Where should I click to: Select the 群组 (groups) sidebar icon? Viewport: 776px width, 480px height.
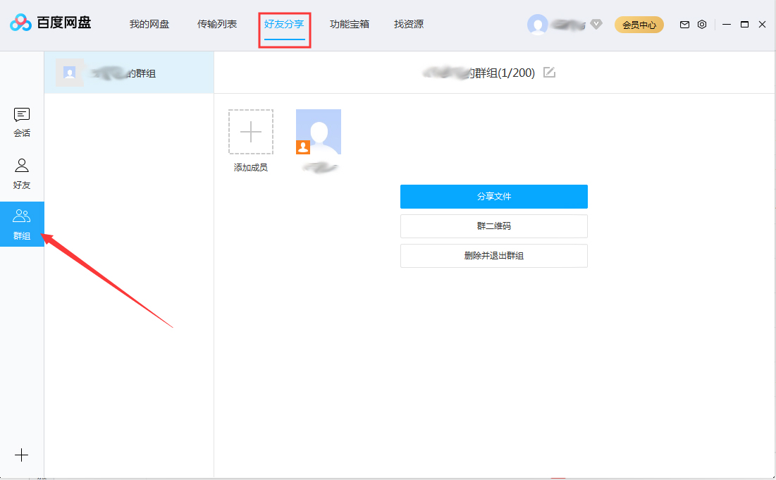point(21,224)
